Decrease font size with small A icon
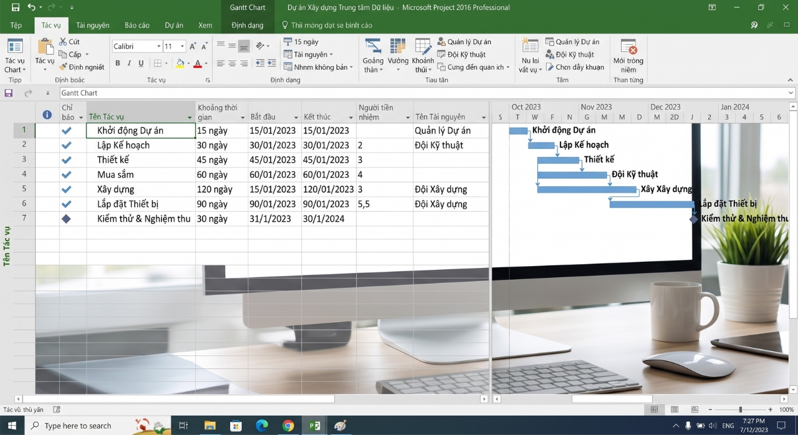 [204, 46]
